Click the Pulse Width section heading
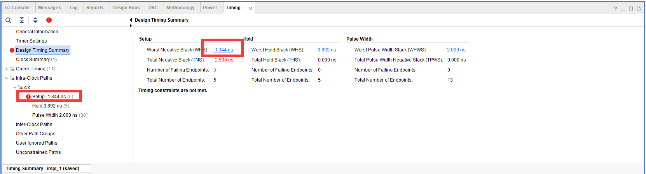646x174 pixels. pyautogui.click(x=360, y=39)
